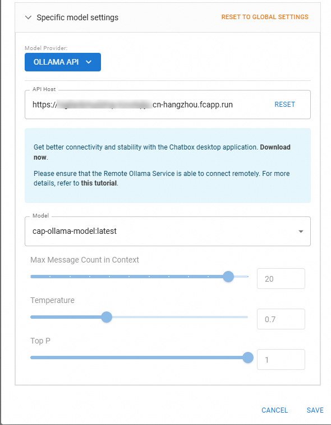Follow the Download now link
This screenshot has width=331, height=425.
tap(162, 152)
